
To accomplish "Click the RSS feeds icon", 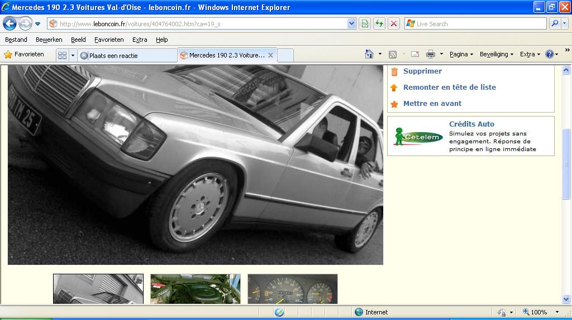I will pyautogui.click(x=393, y=55).
